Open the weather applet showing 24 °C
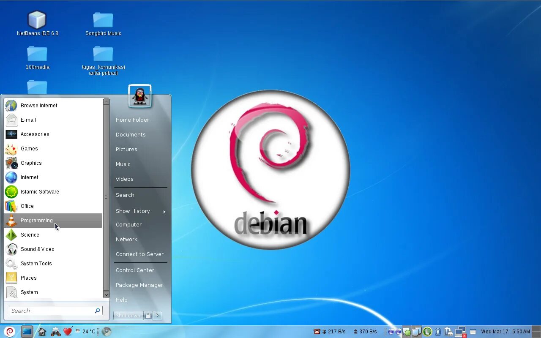Screen dimensions: 541x338 coord(85,332)
